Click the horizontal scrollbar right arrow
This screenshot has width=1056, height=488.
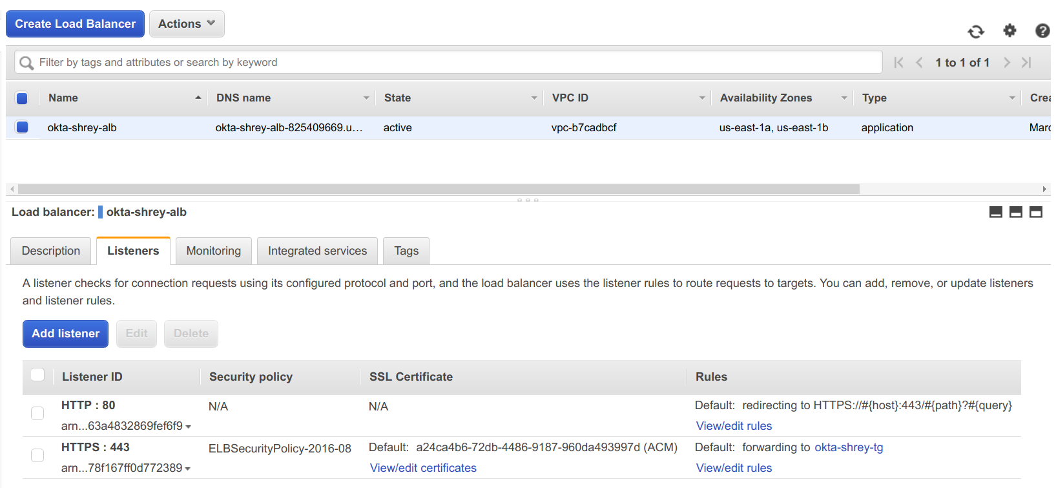[1044, 189]
